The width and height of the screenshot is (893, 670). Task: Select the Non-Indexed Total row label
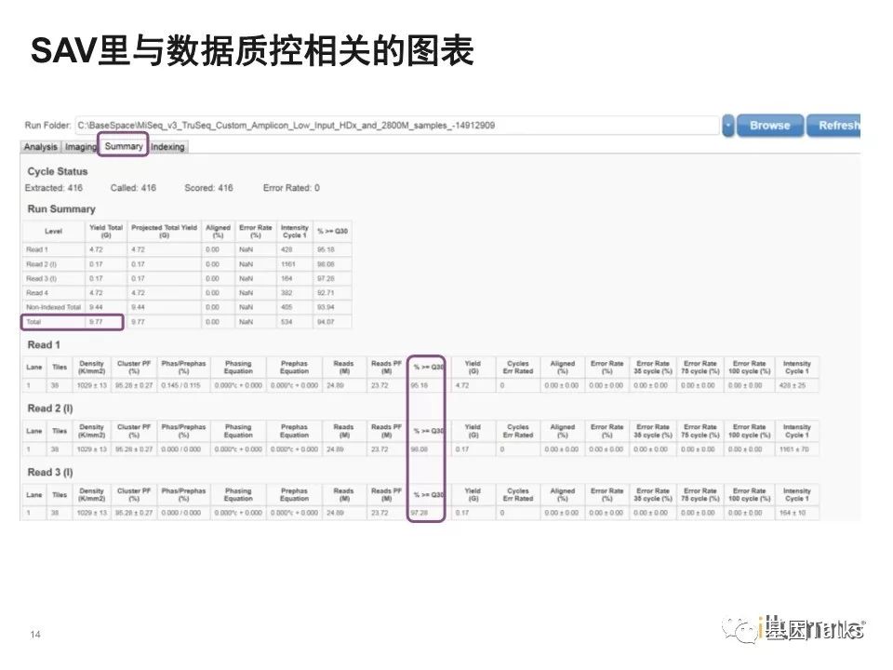pos(54,306)
